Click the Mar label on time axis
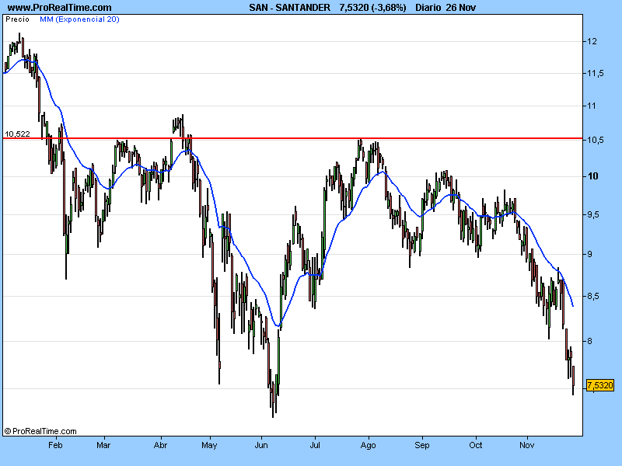Image resolution: width=622 pixels, height=466 pixels. pyautogui.click(x=103, y=445)
